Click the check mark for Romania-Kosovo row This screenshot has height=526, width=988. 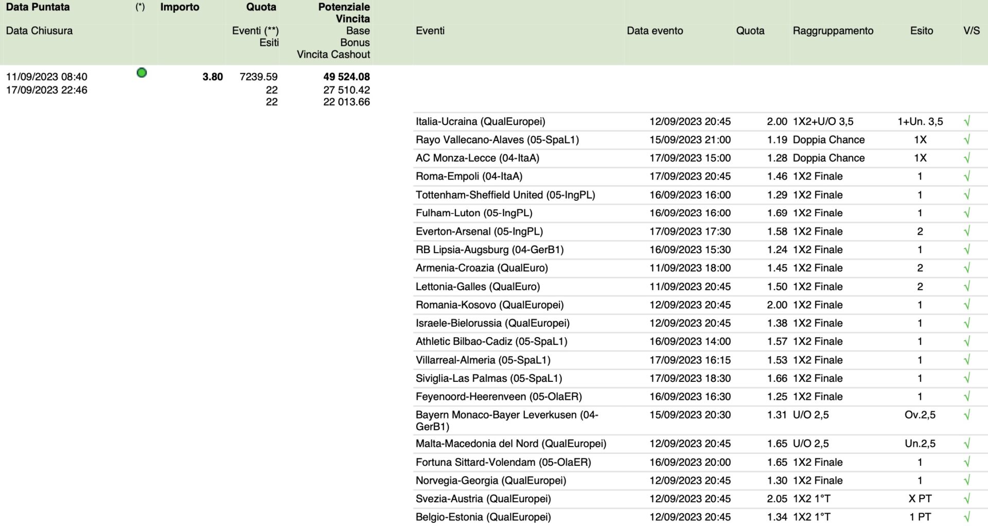point(967,305)
